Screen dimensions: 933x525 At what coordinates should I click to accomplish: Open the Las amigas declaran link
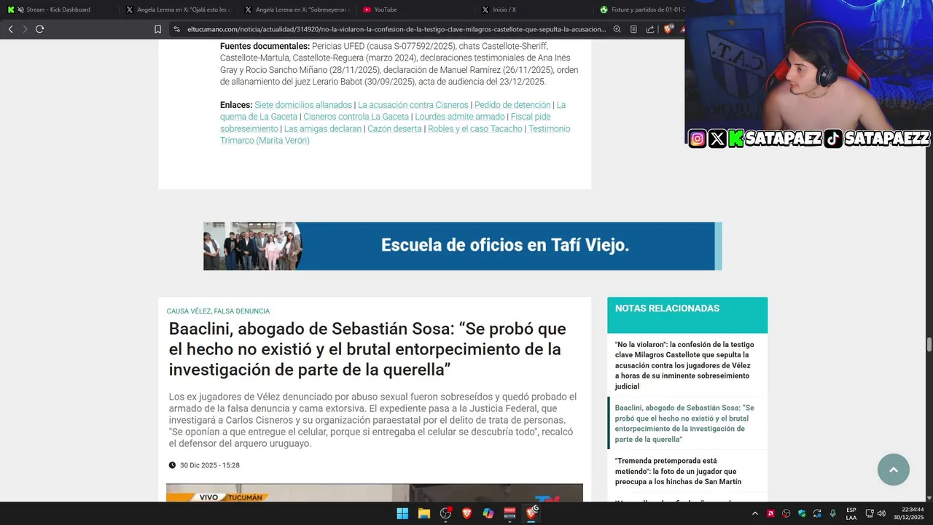(x=323, y=129)
